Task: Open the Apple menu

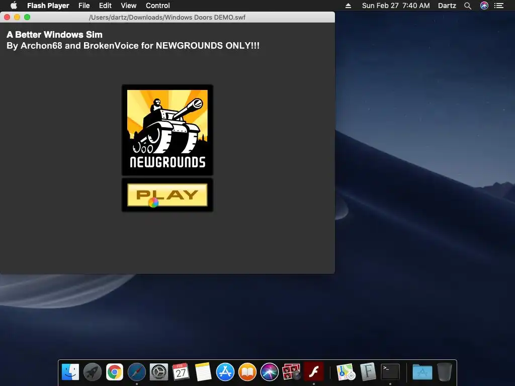Action: click(14, 6)
